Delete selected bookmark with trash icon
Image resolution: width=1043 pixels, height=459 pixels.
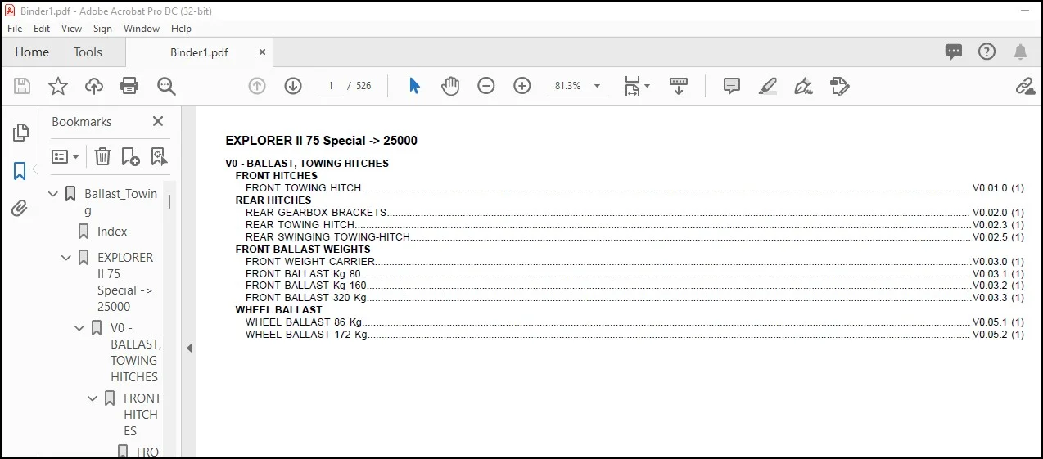(x=102, y=156)
